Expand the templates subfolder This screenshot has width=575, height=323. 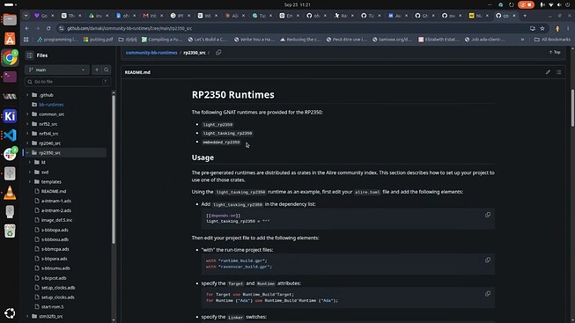[30, 181]
